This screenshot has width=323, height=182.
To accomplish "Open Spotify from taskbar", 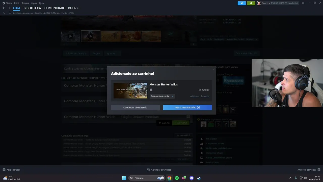I will point(177,178).
